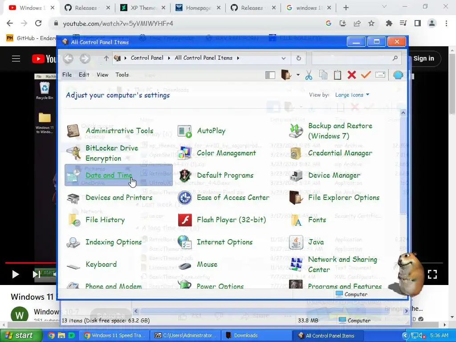Open a new Chrome tab

[x=346, y=8]
